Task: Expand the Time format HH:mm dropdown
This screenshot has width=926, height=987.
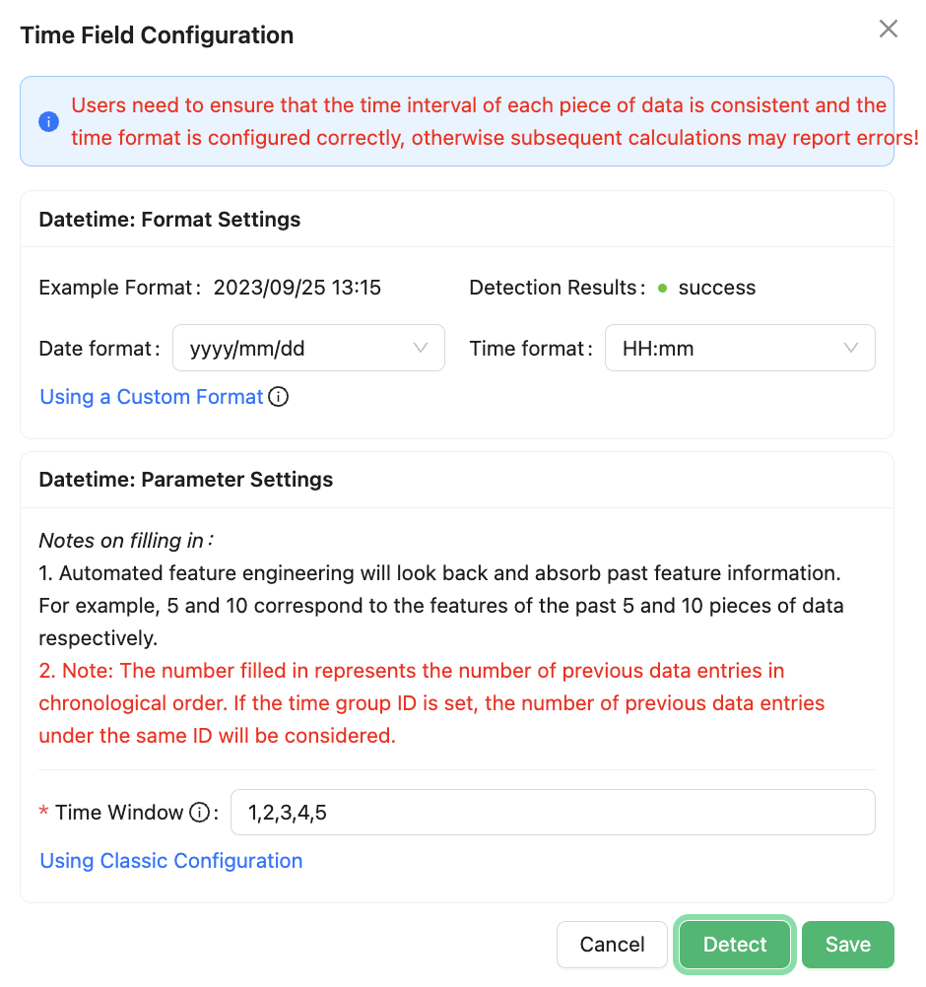Action: coord(739,348)
